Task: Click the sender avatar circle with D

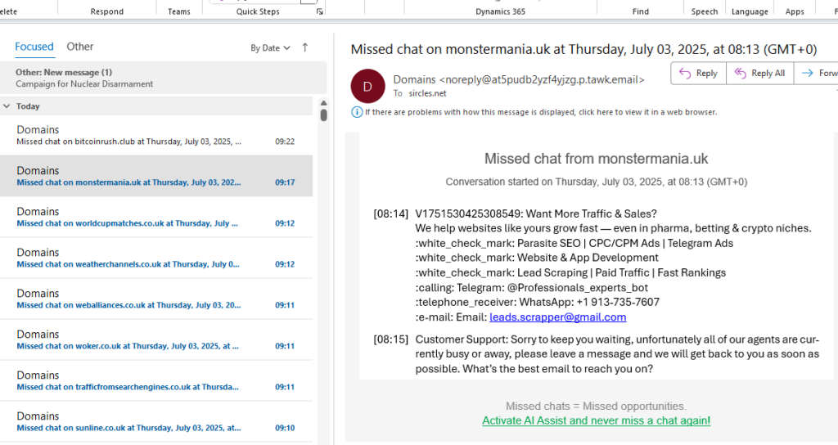Action: [x=367, y=86]
